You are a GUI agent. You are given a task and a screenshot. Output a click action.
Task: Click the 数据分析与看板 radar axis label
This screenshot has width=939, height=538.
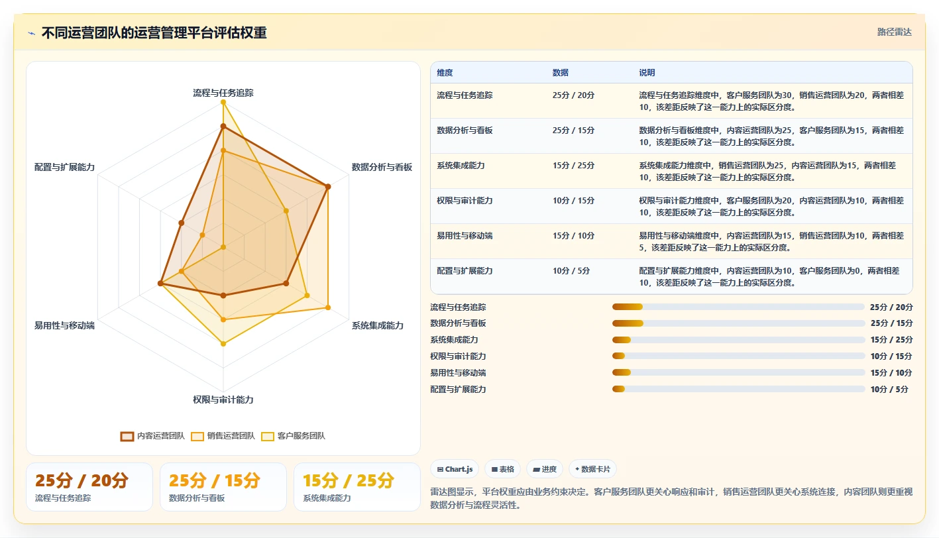[x=382, y=167]
